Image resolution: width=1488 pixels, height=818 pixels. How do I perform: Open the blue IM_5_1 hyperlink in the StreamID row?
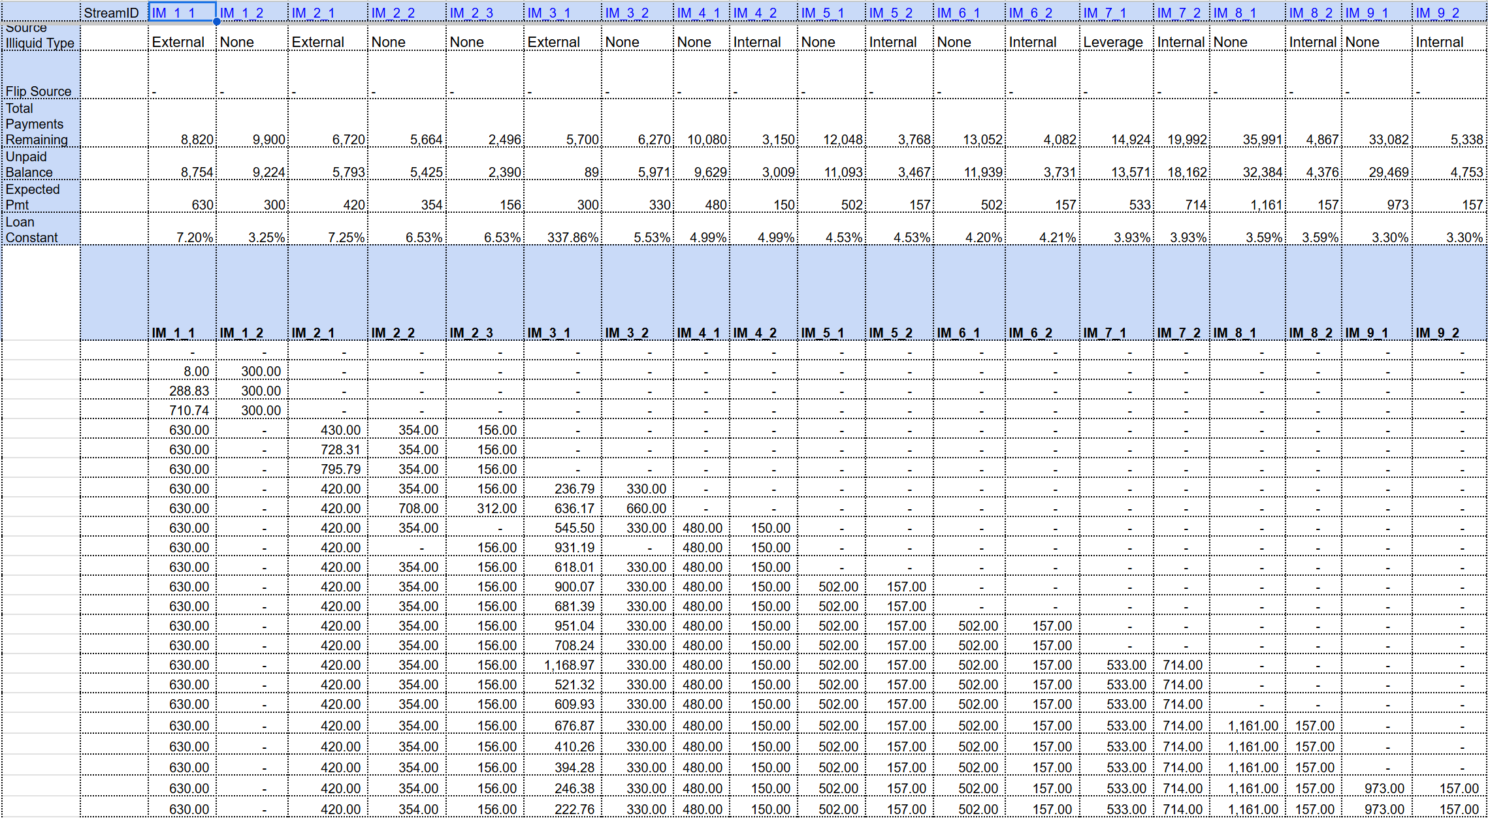pos(822,13)
